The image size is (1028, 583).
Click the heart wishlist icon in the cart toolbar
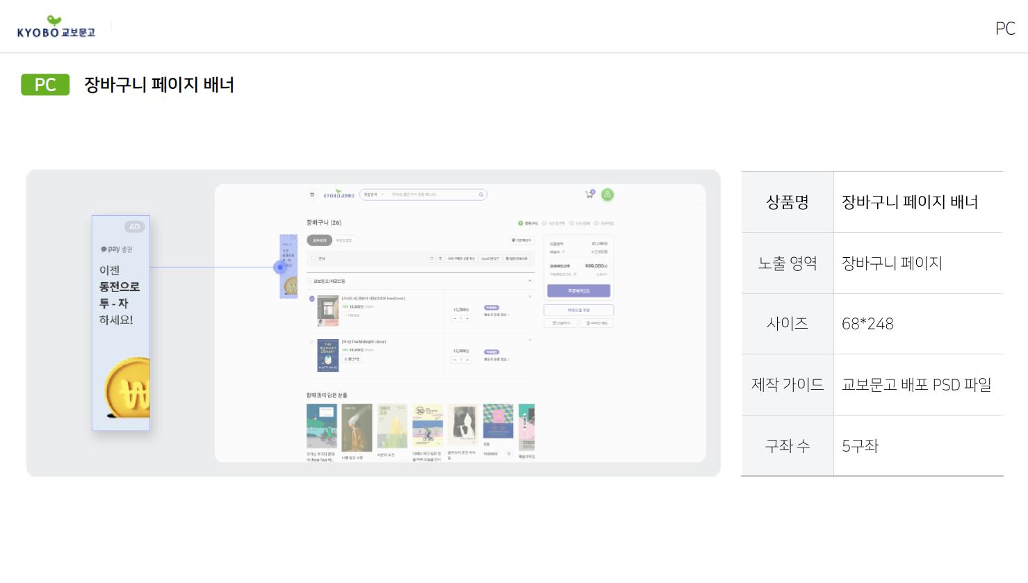point(432,258)
